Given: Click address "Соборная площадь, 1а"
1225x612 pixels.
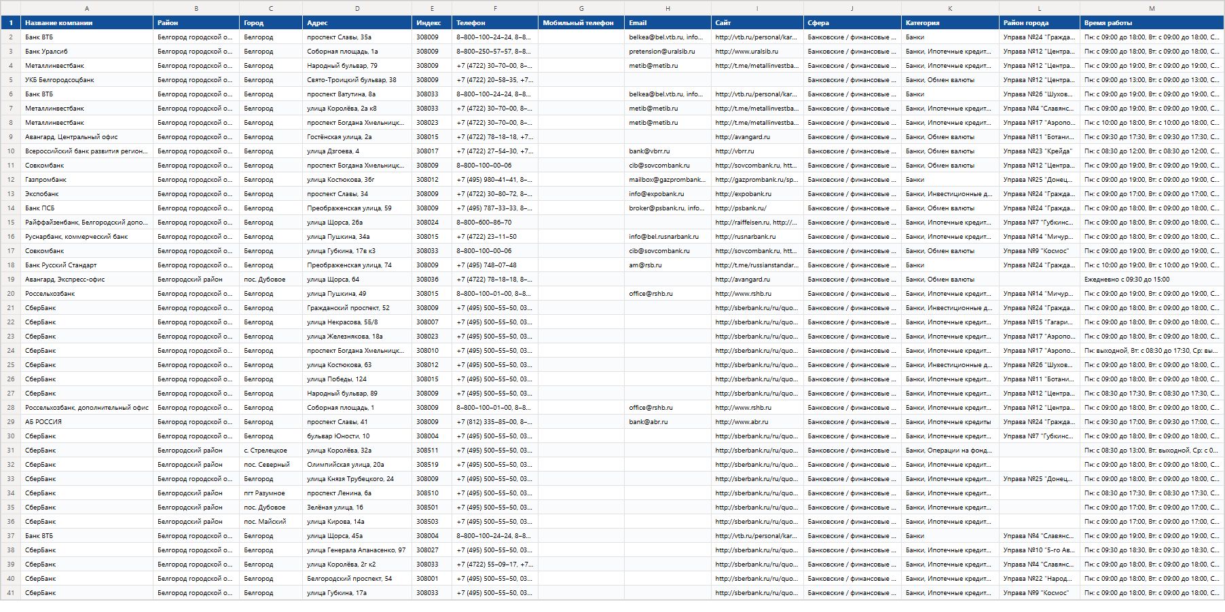Looking at the screenshot, I should coord(357,52).
